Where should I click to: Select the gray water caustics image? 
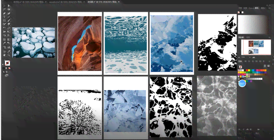tap(217, 105)
